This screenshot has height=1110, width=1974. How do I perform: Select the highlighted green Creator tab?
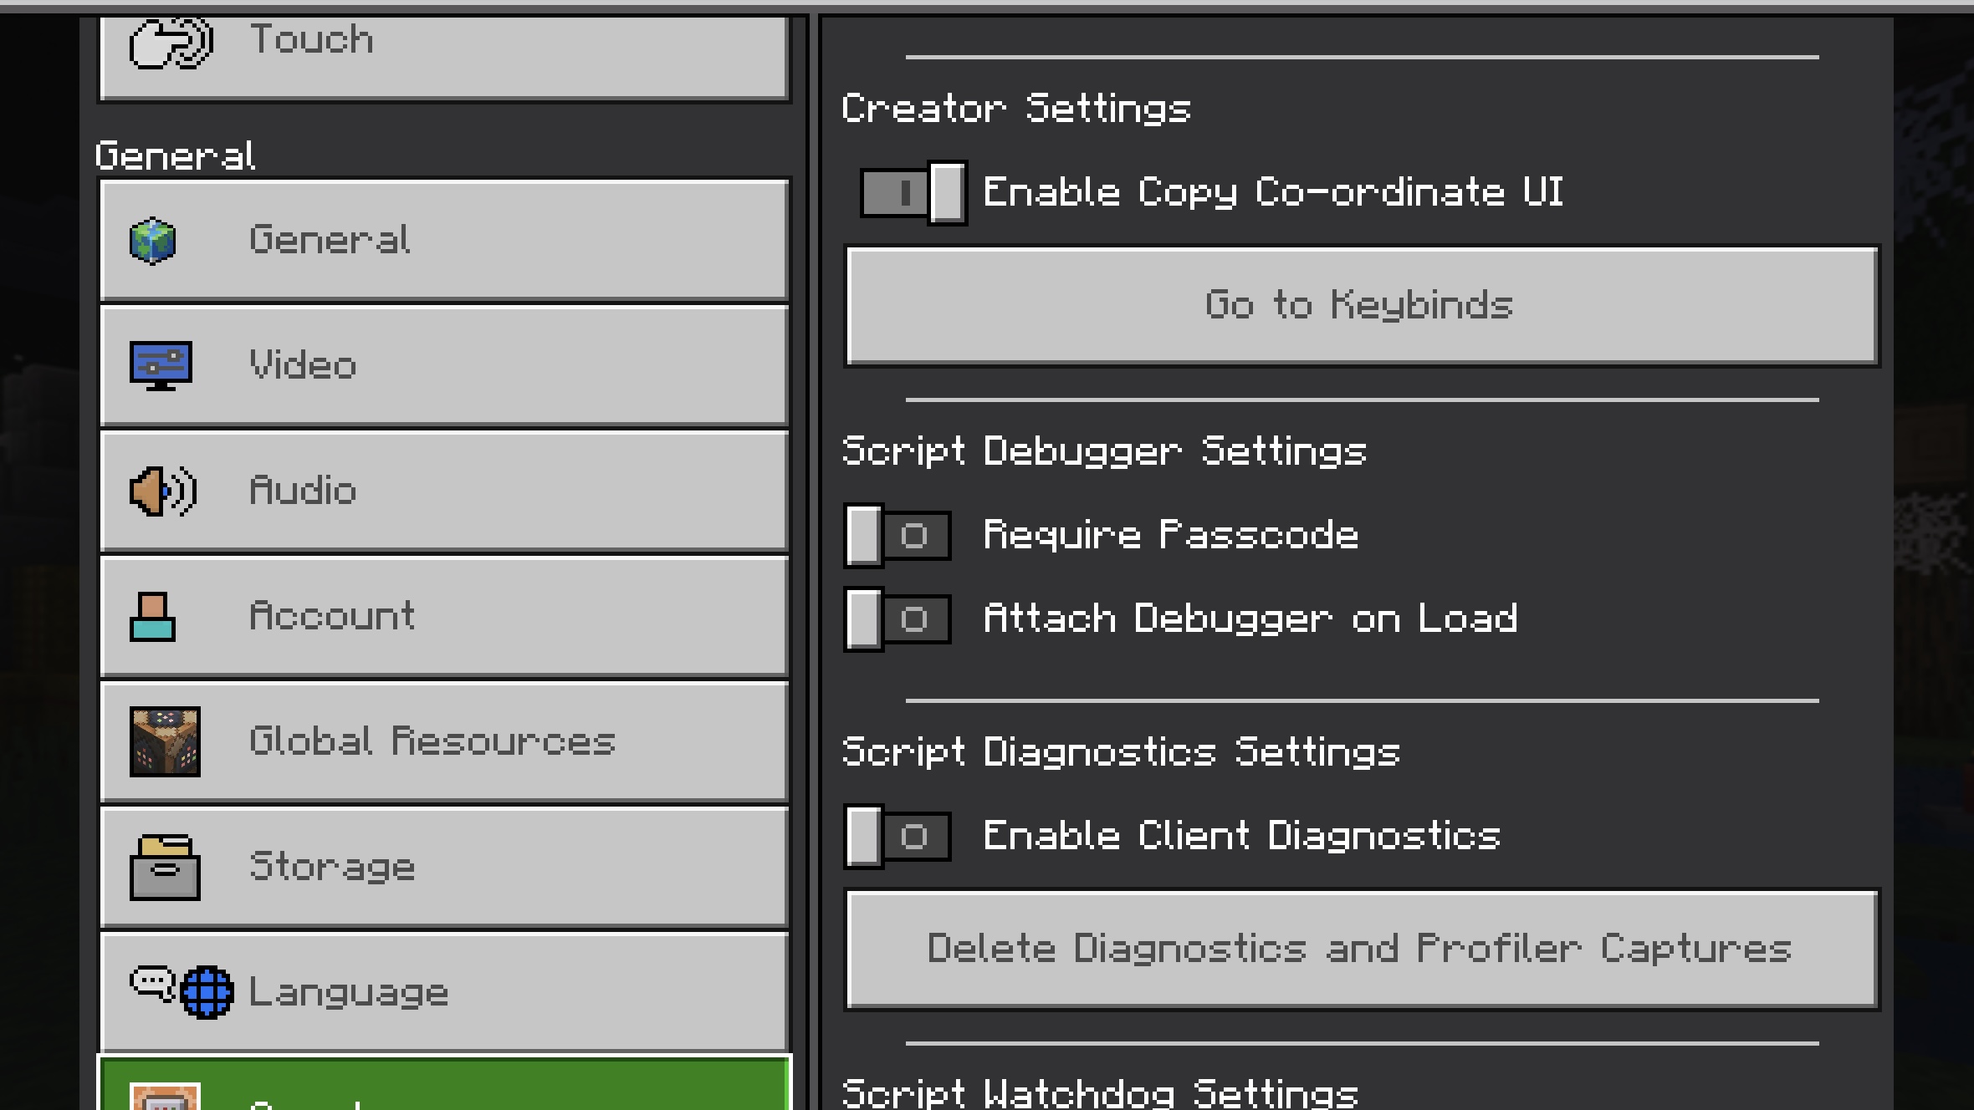[x=444, y=1087]
